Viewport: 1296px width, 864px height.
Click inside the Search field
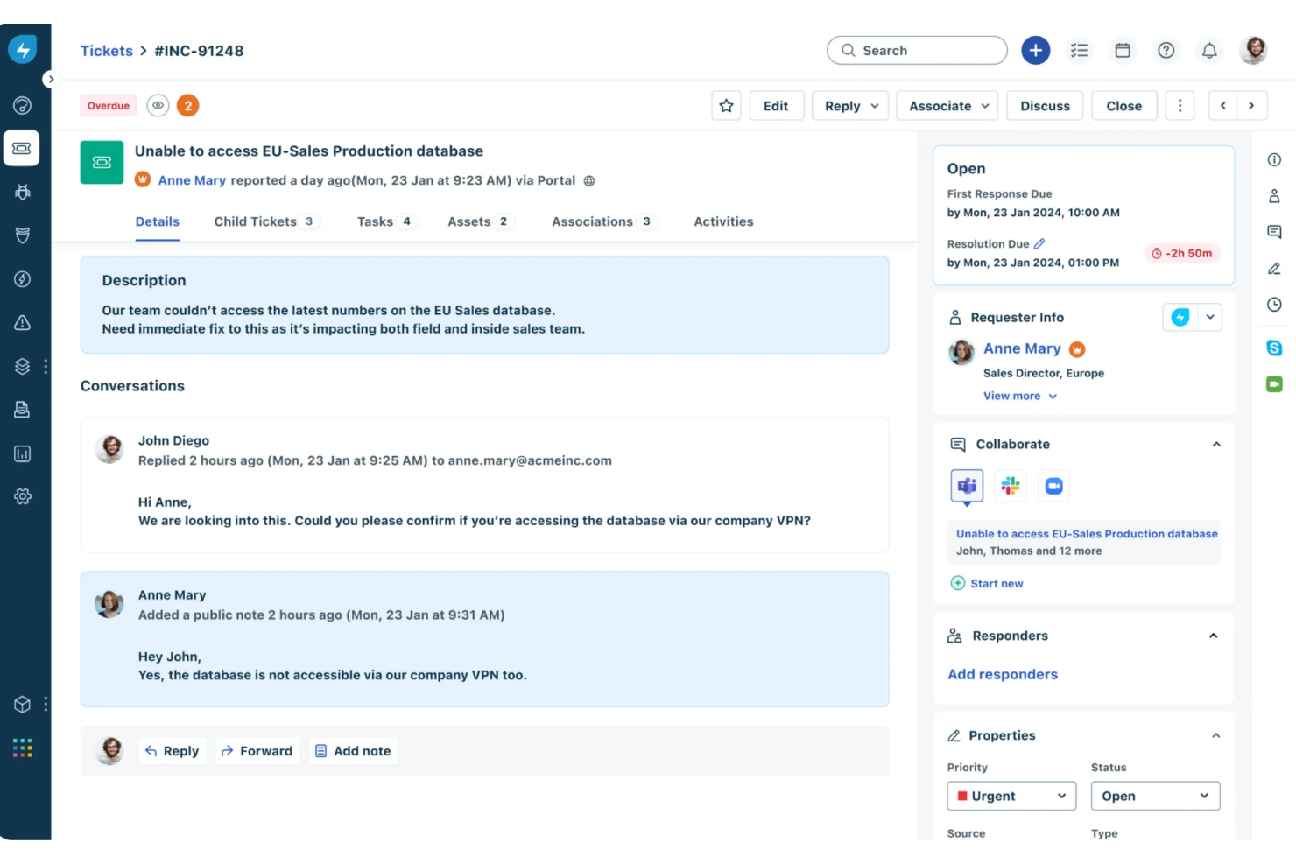pos(916,50)
